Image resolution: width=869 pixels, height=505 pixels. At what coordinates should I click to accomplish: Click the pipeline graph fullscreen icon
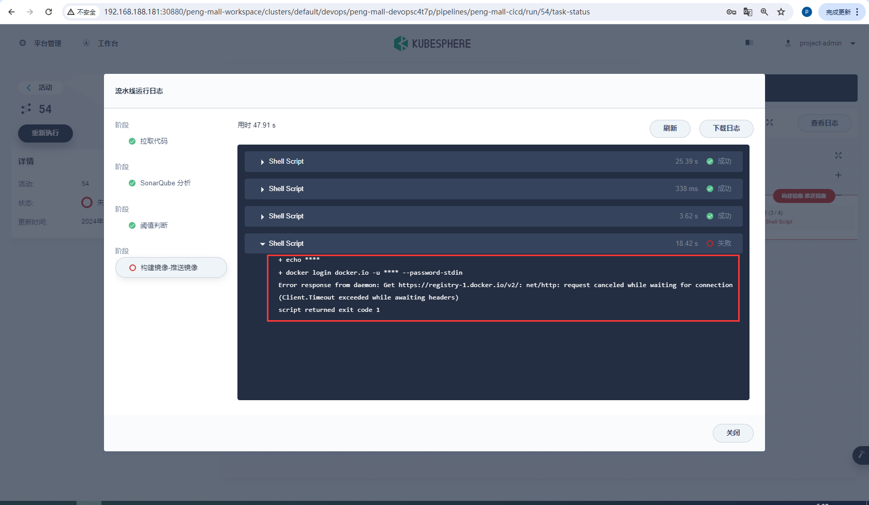838,155
